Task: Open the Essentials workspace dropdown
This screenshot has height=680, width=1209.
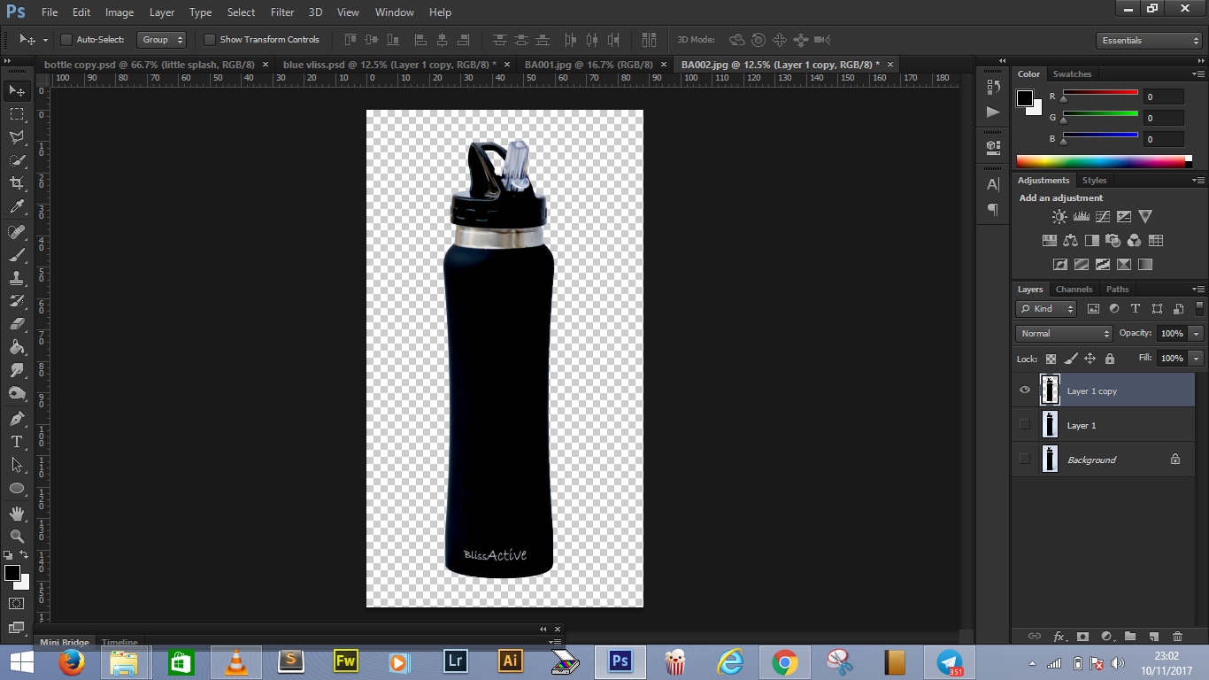Action: tap(1148, 40)
